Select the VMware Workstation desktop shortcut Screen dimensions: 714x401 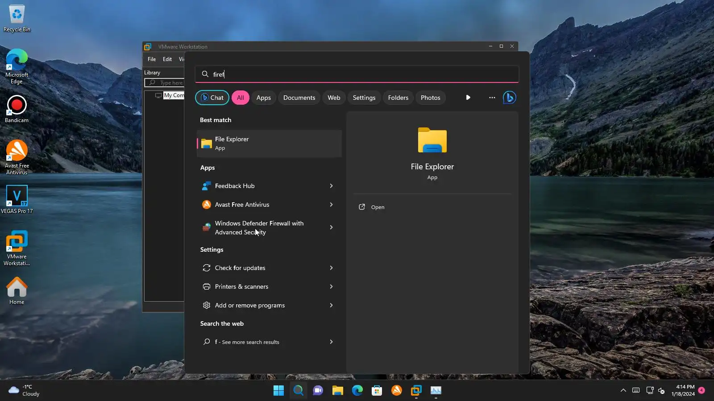17,248
